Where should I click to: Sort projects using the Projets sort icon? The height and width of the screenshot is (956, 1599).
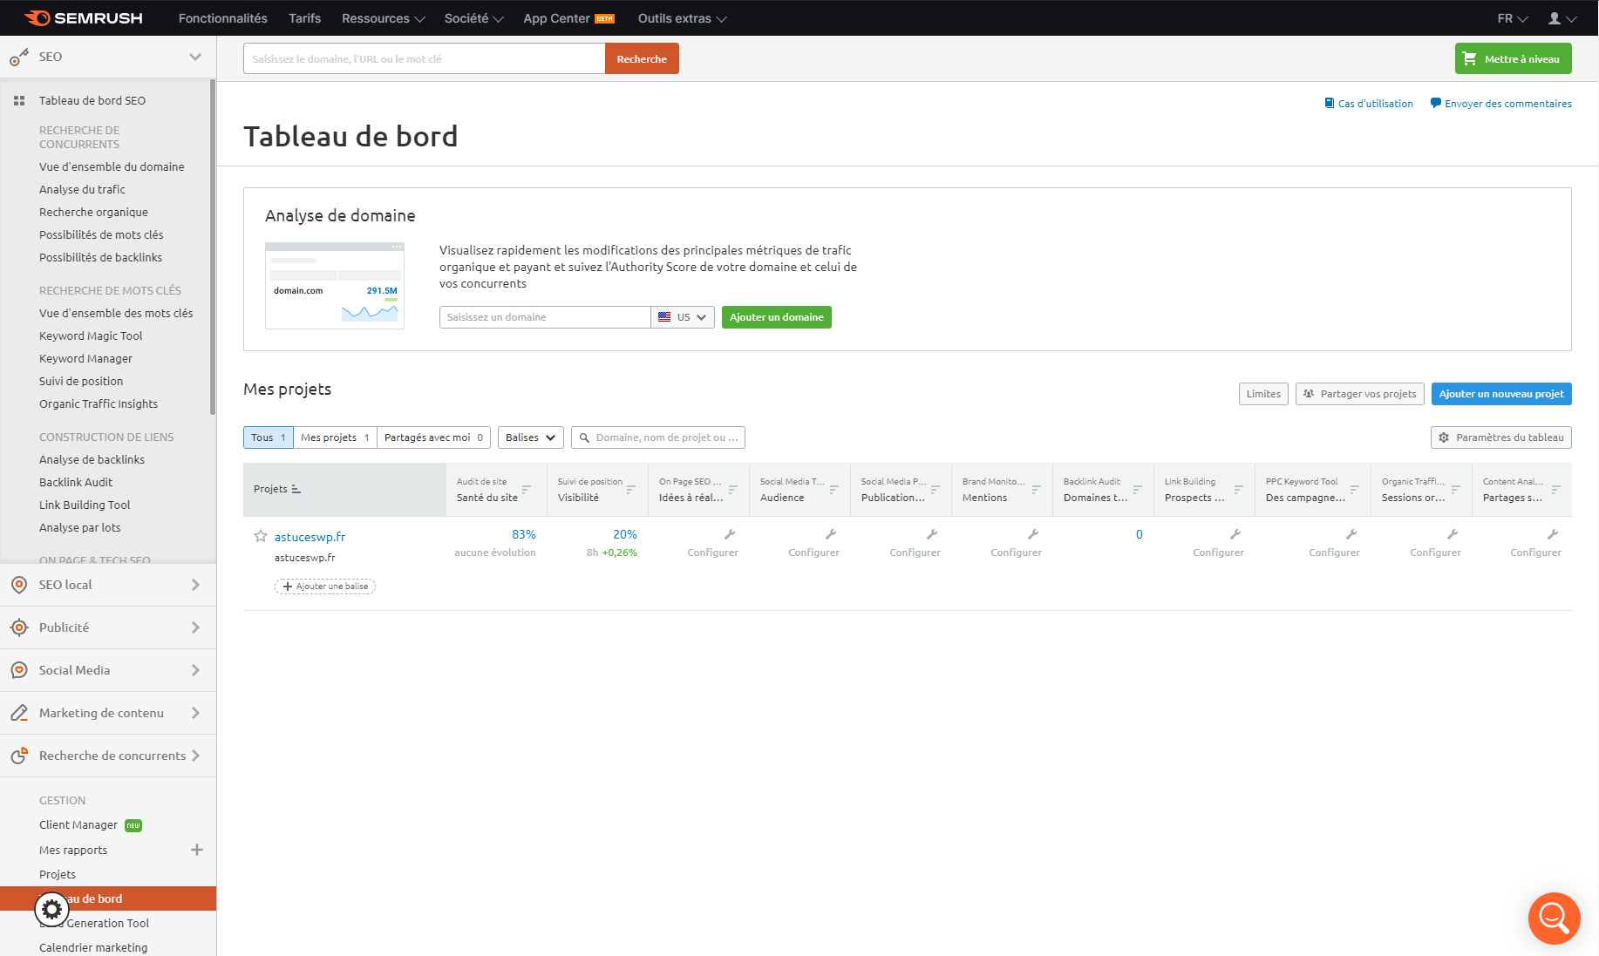click(296, 489)
